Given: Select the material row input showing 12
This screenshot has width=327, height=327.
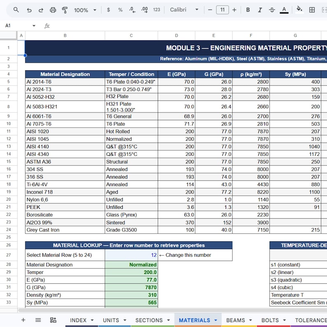Looking at the screenshot, I should pyautogui.click(x=131, y=255).
